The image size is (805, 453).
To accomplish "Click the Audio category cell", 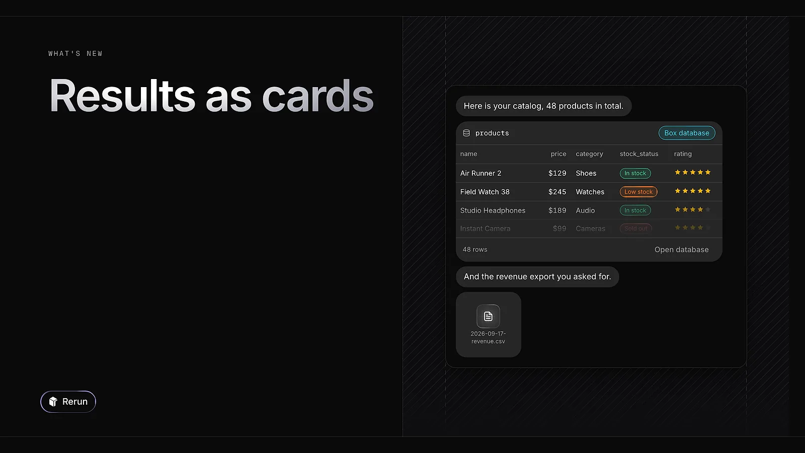I will pos(585,210).
